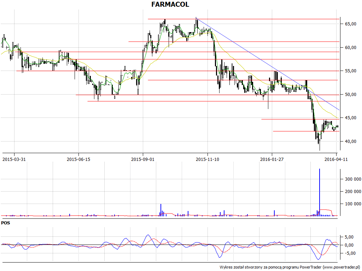Viewport: 362px width, 271px height.
Task: Select the 2015-11-10 date label
Action: click(208, 159)
